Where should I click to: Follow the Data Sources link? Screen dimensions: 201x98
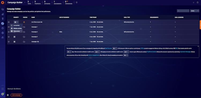tap(108, 48)
